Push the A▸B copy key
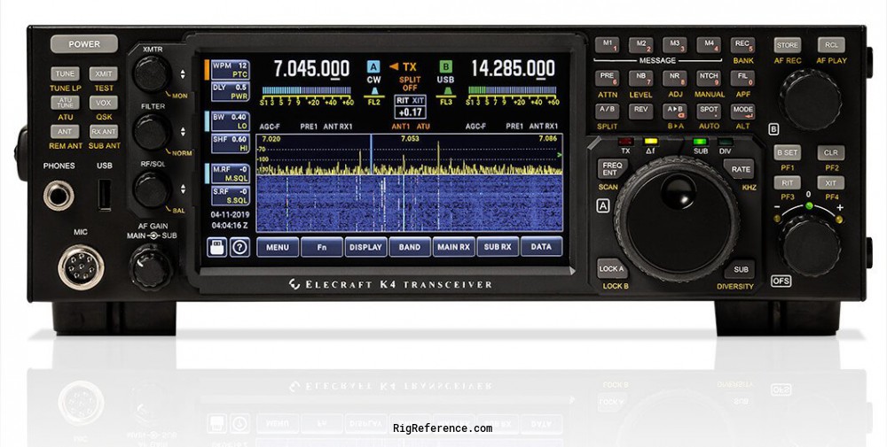Screen dimensions: 887x447 675,111
